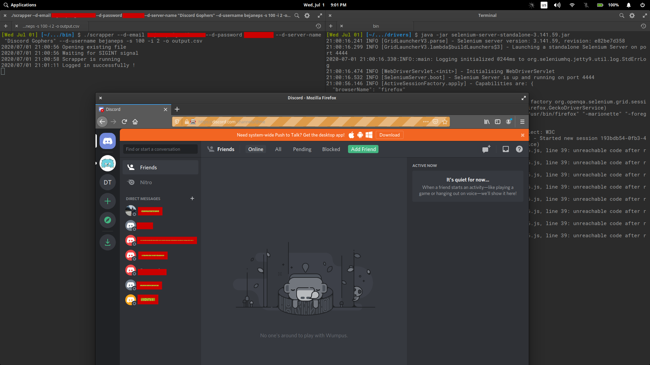Open Explore Public Servers compass icon
This screenshot has height=365, width=650.
point(108,220)
